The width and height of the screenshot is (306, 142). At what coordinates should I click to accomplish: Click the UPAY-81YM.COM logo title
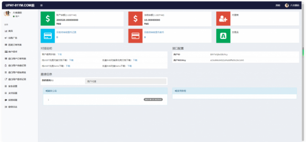(20, 6)
